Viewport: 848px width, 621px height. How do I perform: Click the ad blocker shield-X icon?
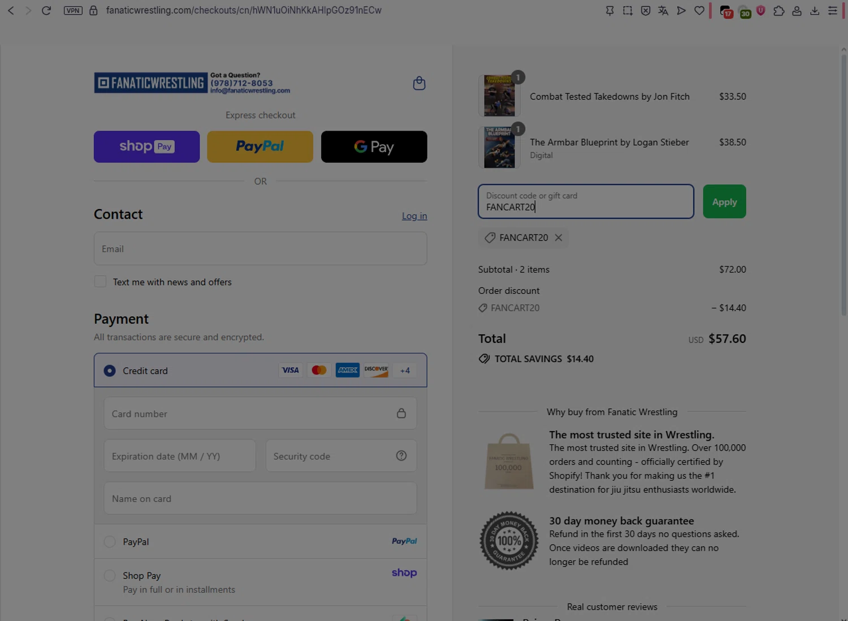click(x=646, y=10)
